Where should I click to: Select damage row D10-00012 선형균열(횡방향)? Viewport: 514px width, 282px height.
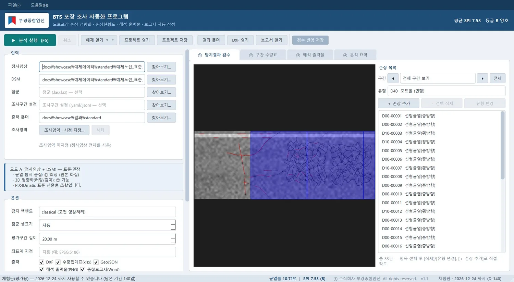440,211
